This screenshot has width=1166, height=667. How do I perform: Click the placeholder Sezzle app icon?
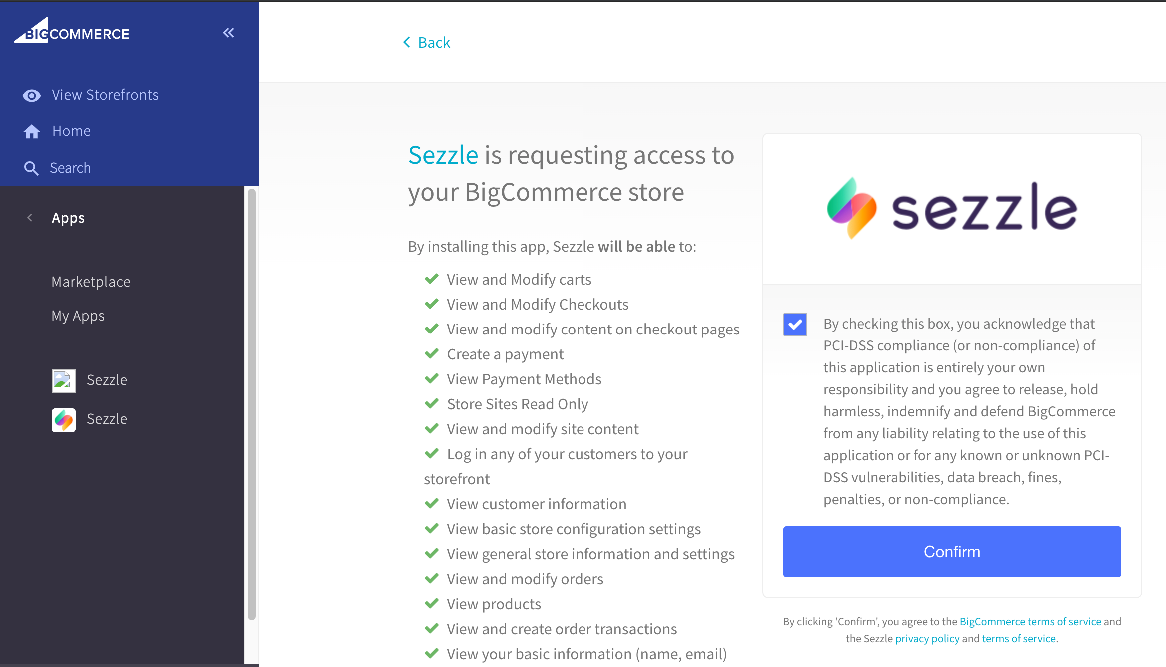tap(63, 380)
